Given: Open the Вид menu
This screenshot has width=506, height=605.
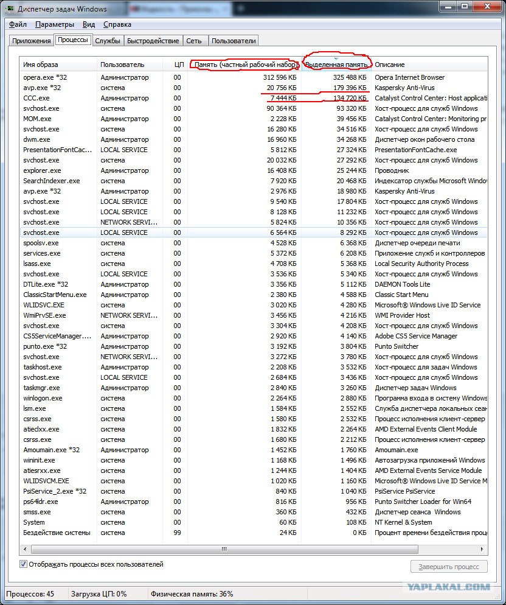Looking at the screenshot, I should [x=89, y=24].
